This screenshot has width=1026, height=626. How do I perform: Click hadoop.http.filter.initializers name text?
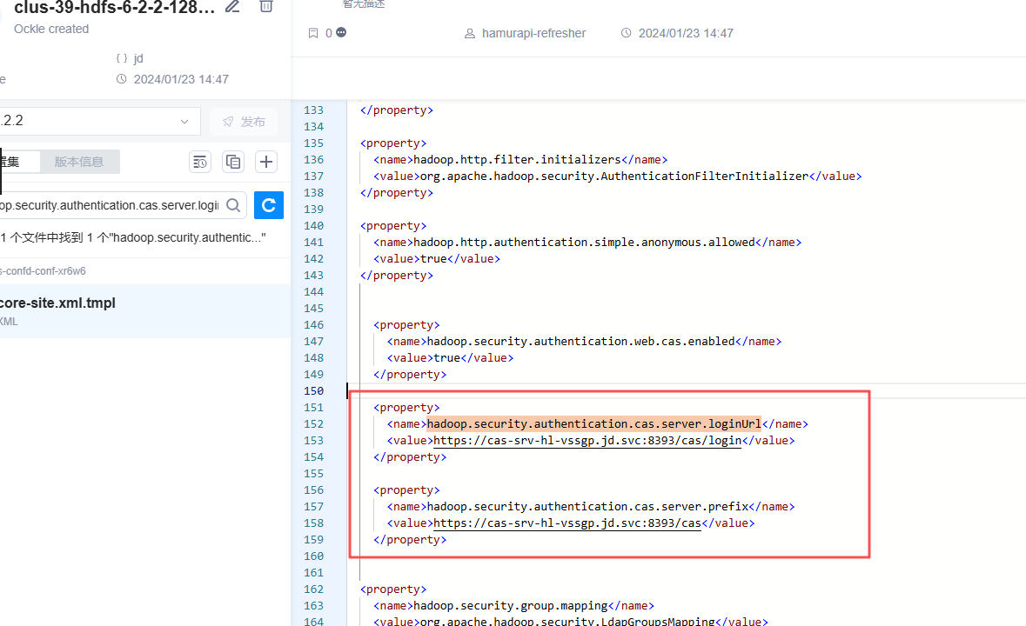click(517, 159)
